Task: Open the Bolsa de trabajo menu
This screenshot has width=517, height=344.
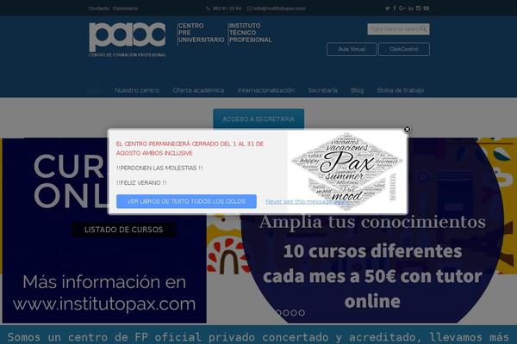Action: pos(401,90)
